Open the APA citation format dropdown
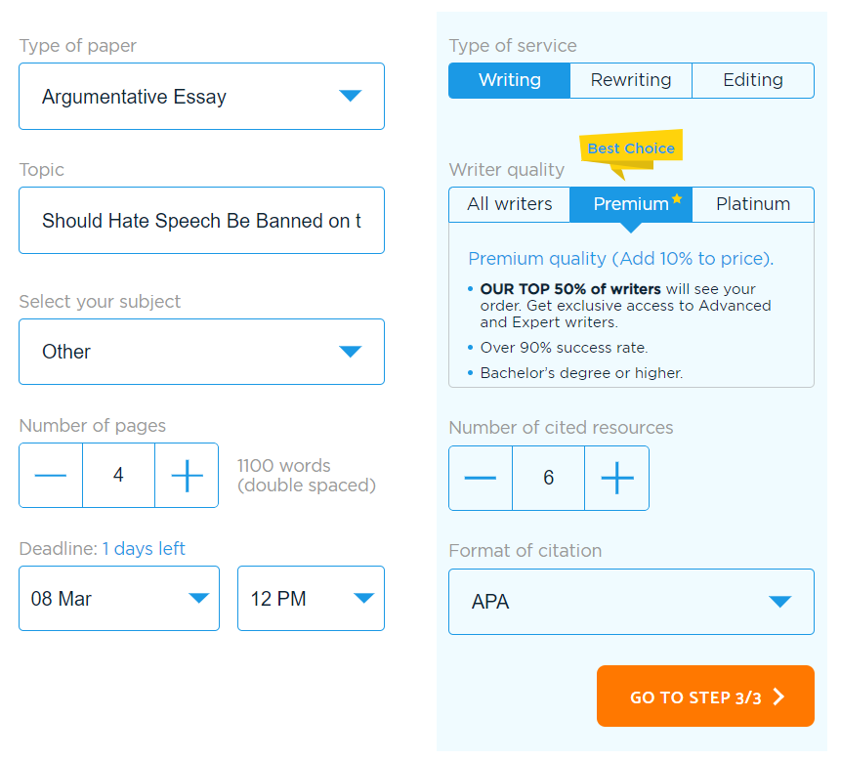The image size is (841, 760). point(631,602)
